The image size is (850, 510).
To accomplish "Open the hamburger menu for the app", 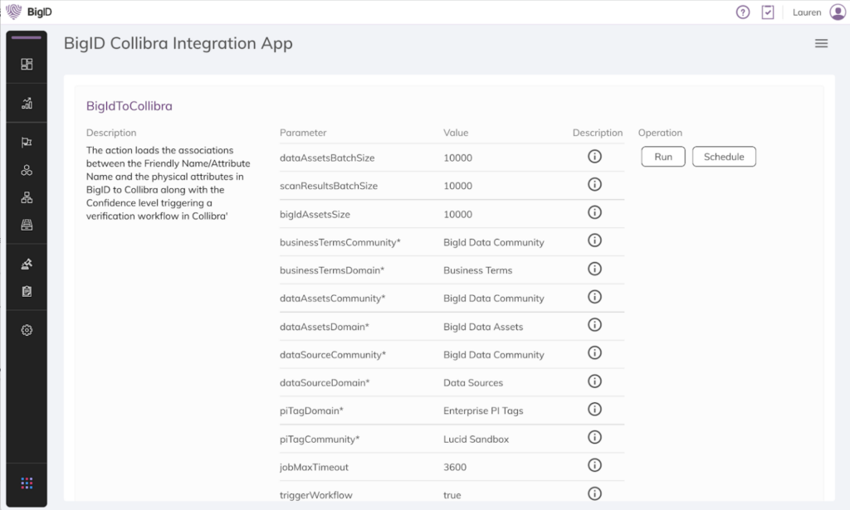I will (x=821, y=44).
